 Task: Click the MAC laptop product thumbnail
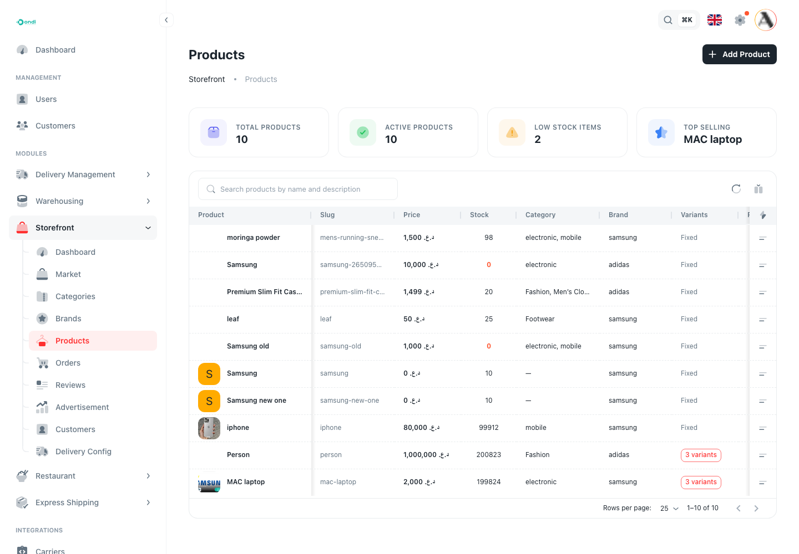pyautogui.click(x=209, y=483)
